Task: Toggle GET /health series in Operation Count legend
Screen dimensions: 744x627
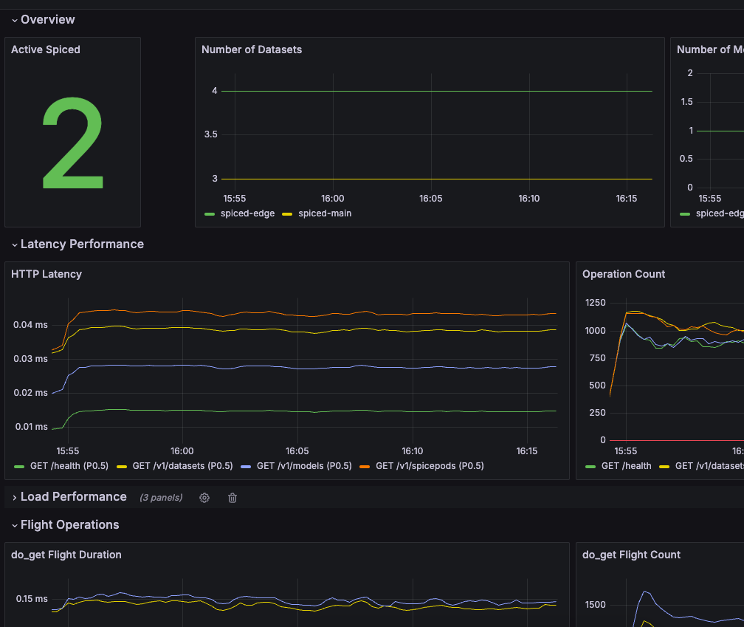Action: (626, 466)
